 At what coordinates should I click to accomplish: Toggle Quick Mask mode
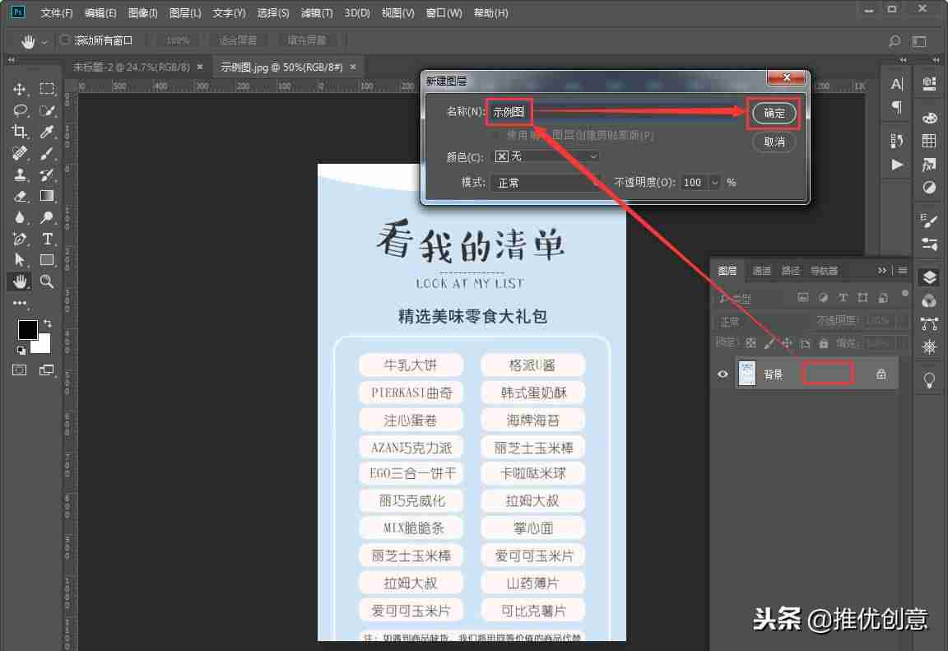click(x=20, y=370)
